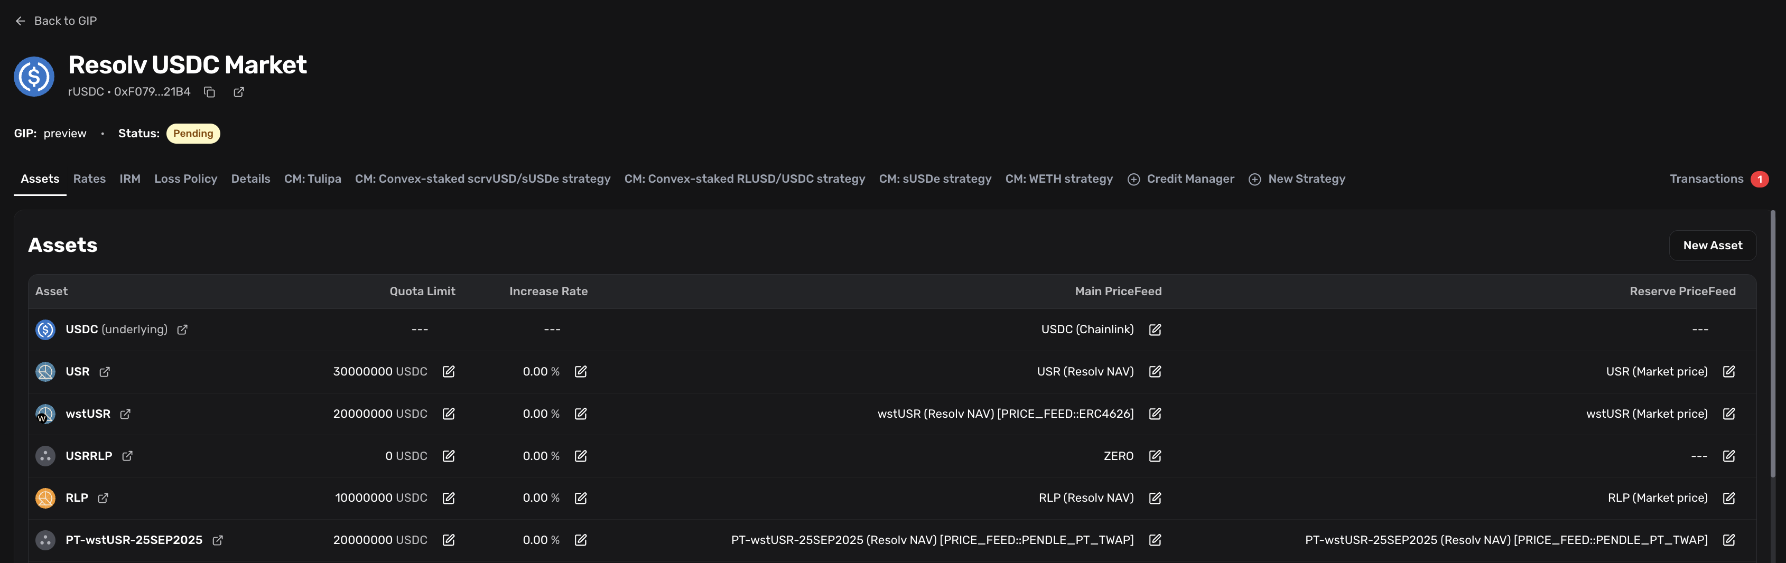Image resolution: width=1786 pixels, height=563 pixels.
Task: Edit USRRLP main price feed ZERO
Action: pyautogui.click(x=1155, y=456)
